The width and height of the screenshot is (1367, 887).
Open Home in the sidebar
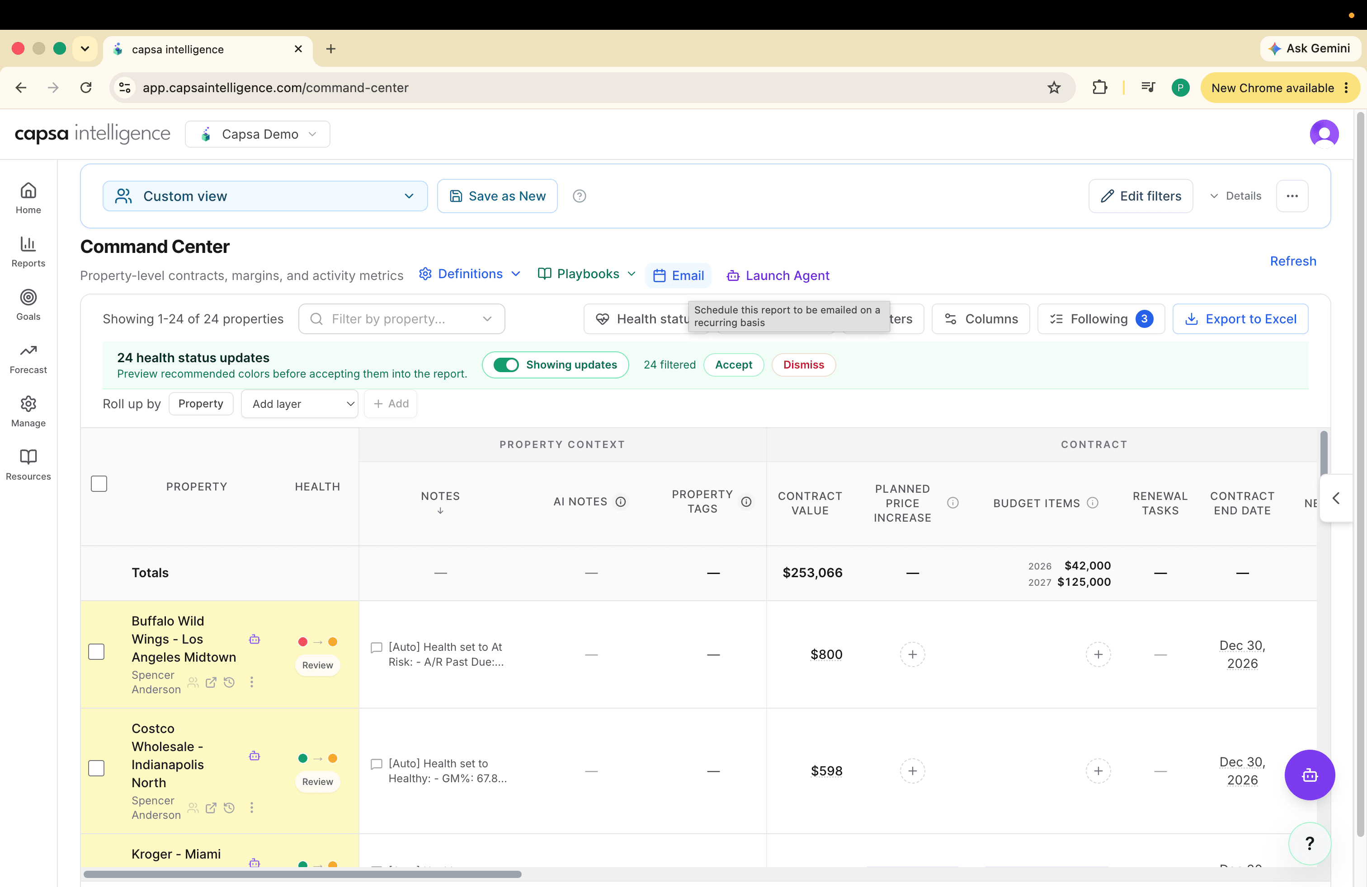coord(28,198)
